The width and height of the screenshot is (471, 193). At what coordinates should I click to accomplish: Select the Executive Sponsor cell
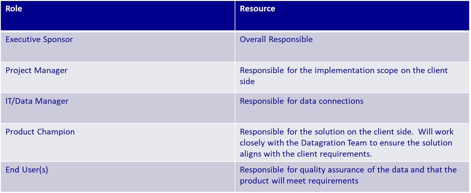pos(118,46)
